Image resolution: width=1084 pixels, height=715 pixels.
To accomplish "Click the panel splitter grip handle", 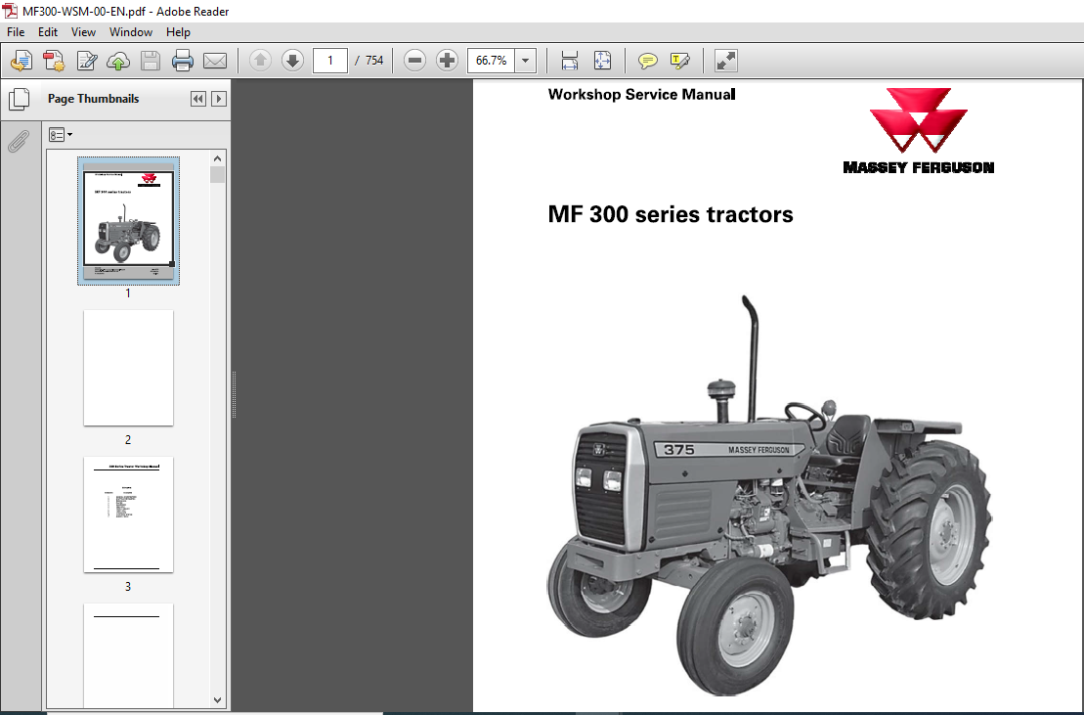I will point(235,395).
